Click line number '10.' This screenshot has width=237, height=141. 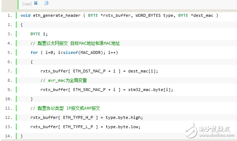9,99
